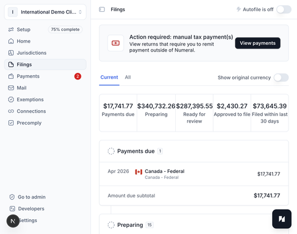This screenshot has width=297, height=234.
Task: Click the Filings page title
Action: point(118,9)
